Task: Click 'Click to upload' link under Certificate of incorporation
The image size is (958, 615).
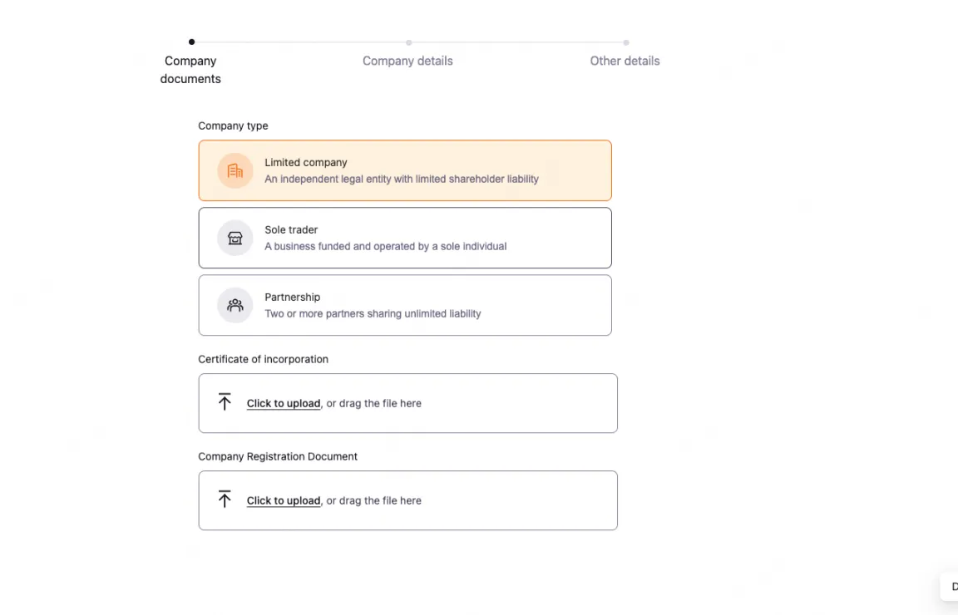Action: click(283, 404)
